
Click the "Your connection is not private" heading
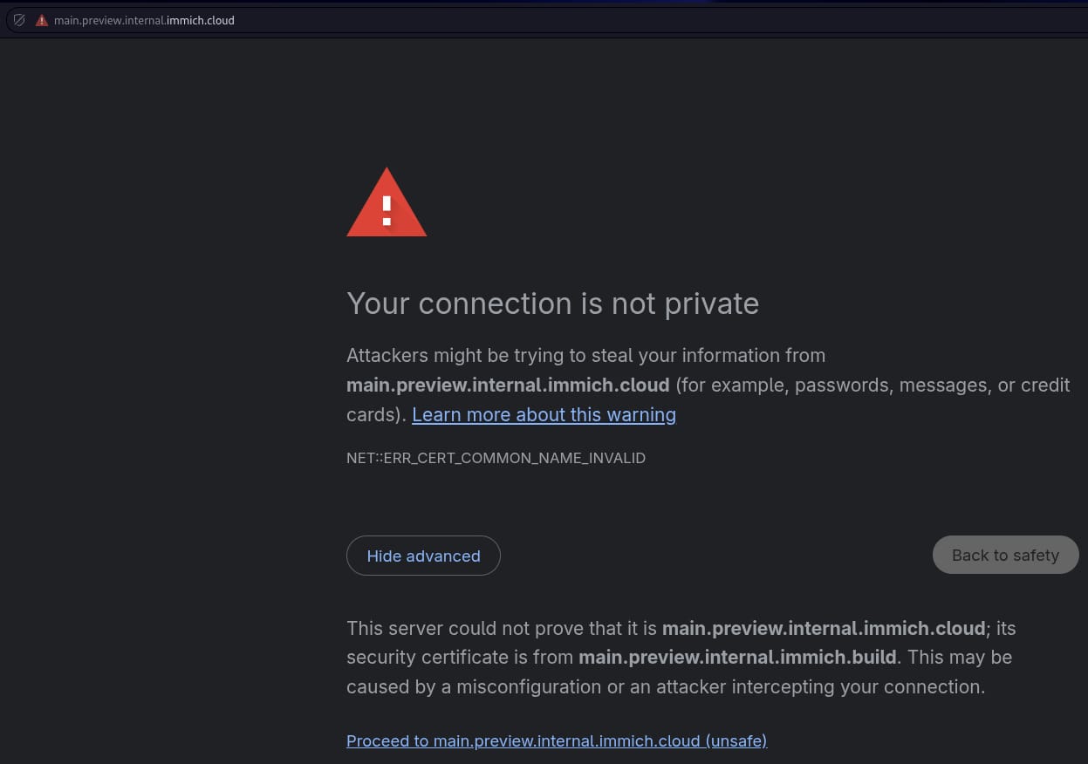pos(552,304)
